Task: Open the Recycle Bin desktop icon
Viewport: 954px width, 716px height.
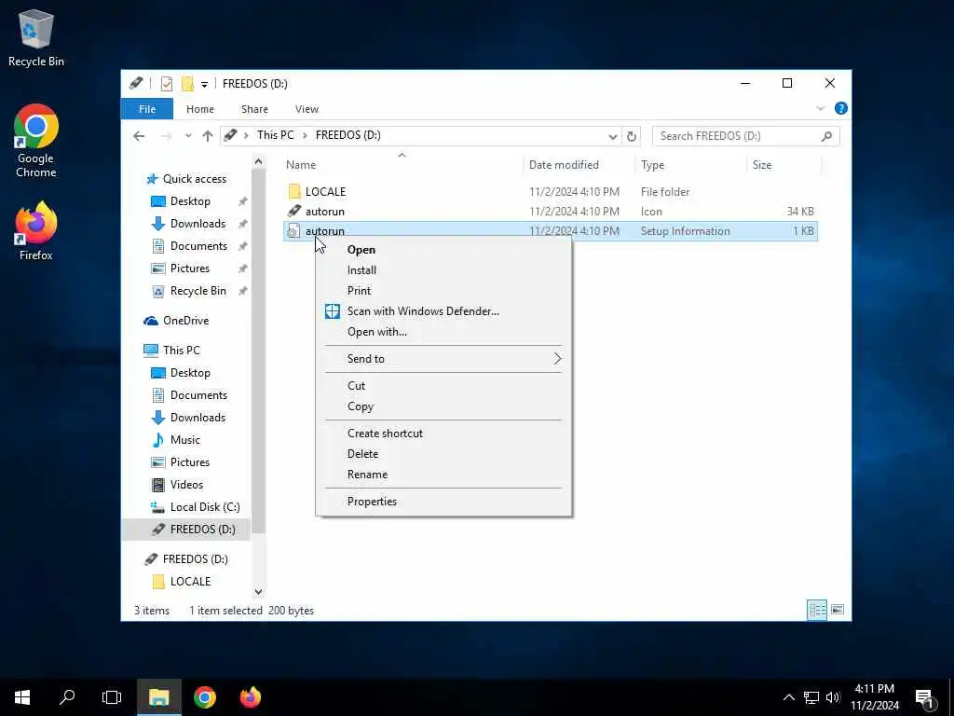Action: point(36,37)
